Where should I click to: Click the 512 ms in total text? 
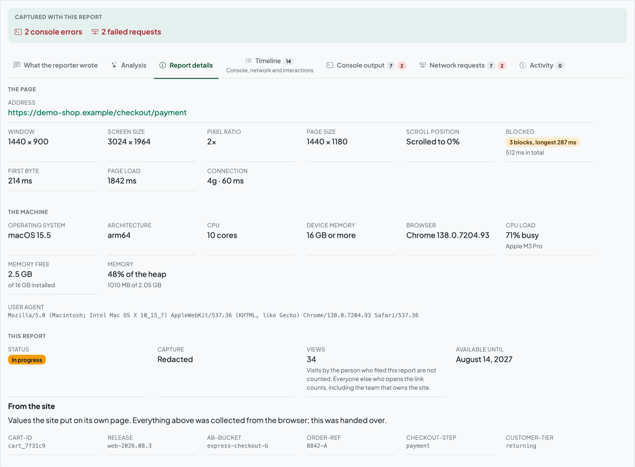525,153
